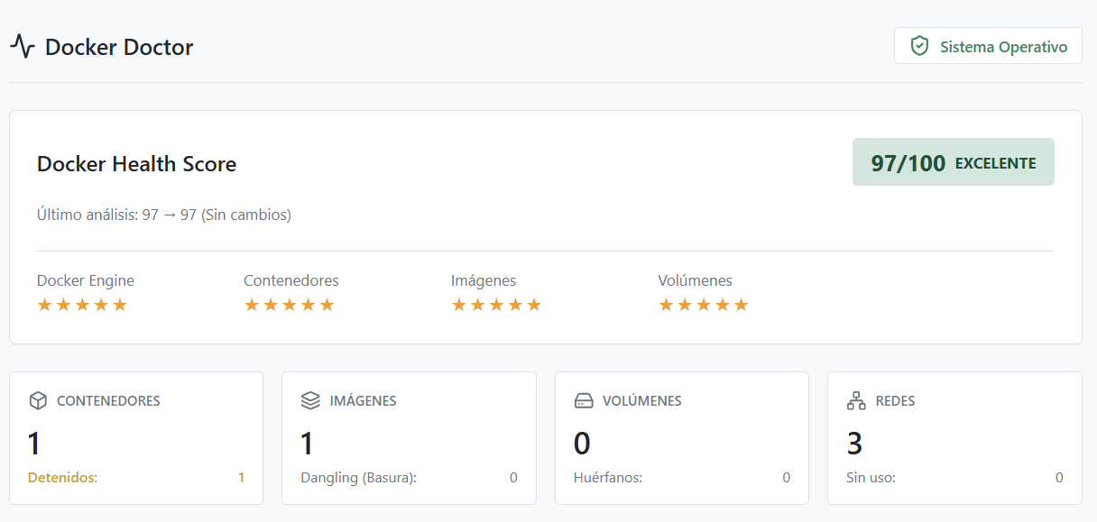1097x522 pixels.
Task: Click the VOLÚMENES card title
Action: [642, 400]
